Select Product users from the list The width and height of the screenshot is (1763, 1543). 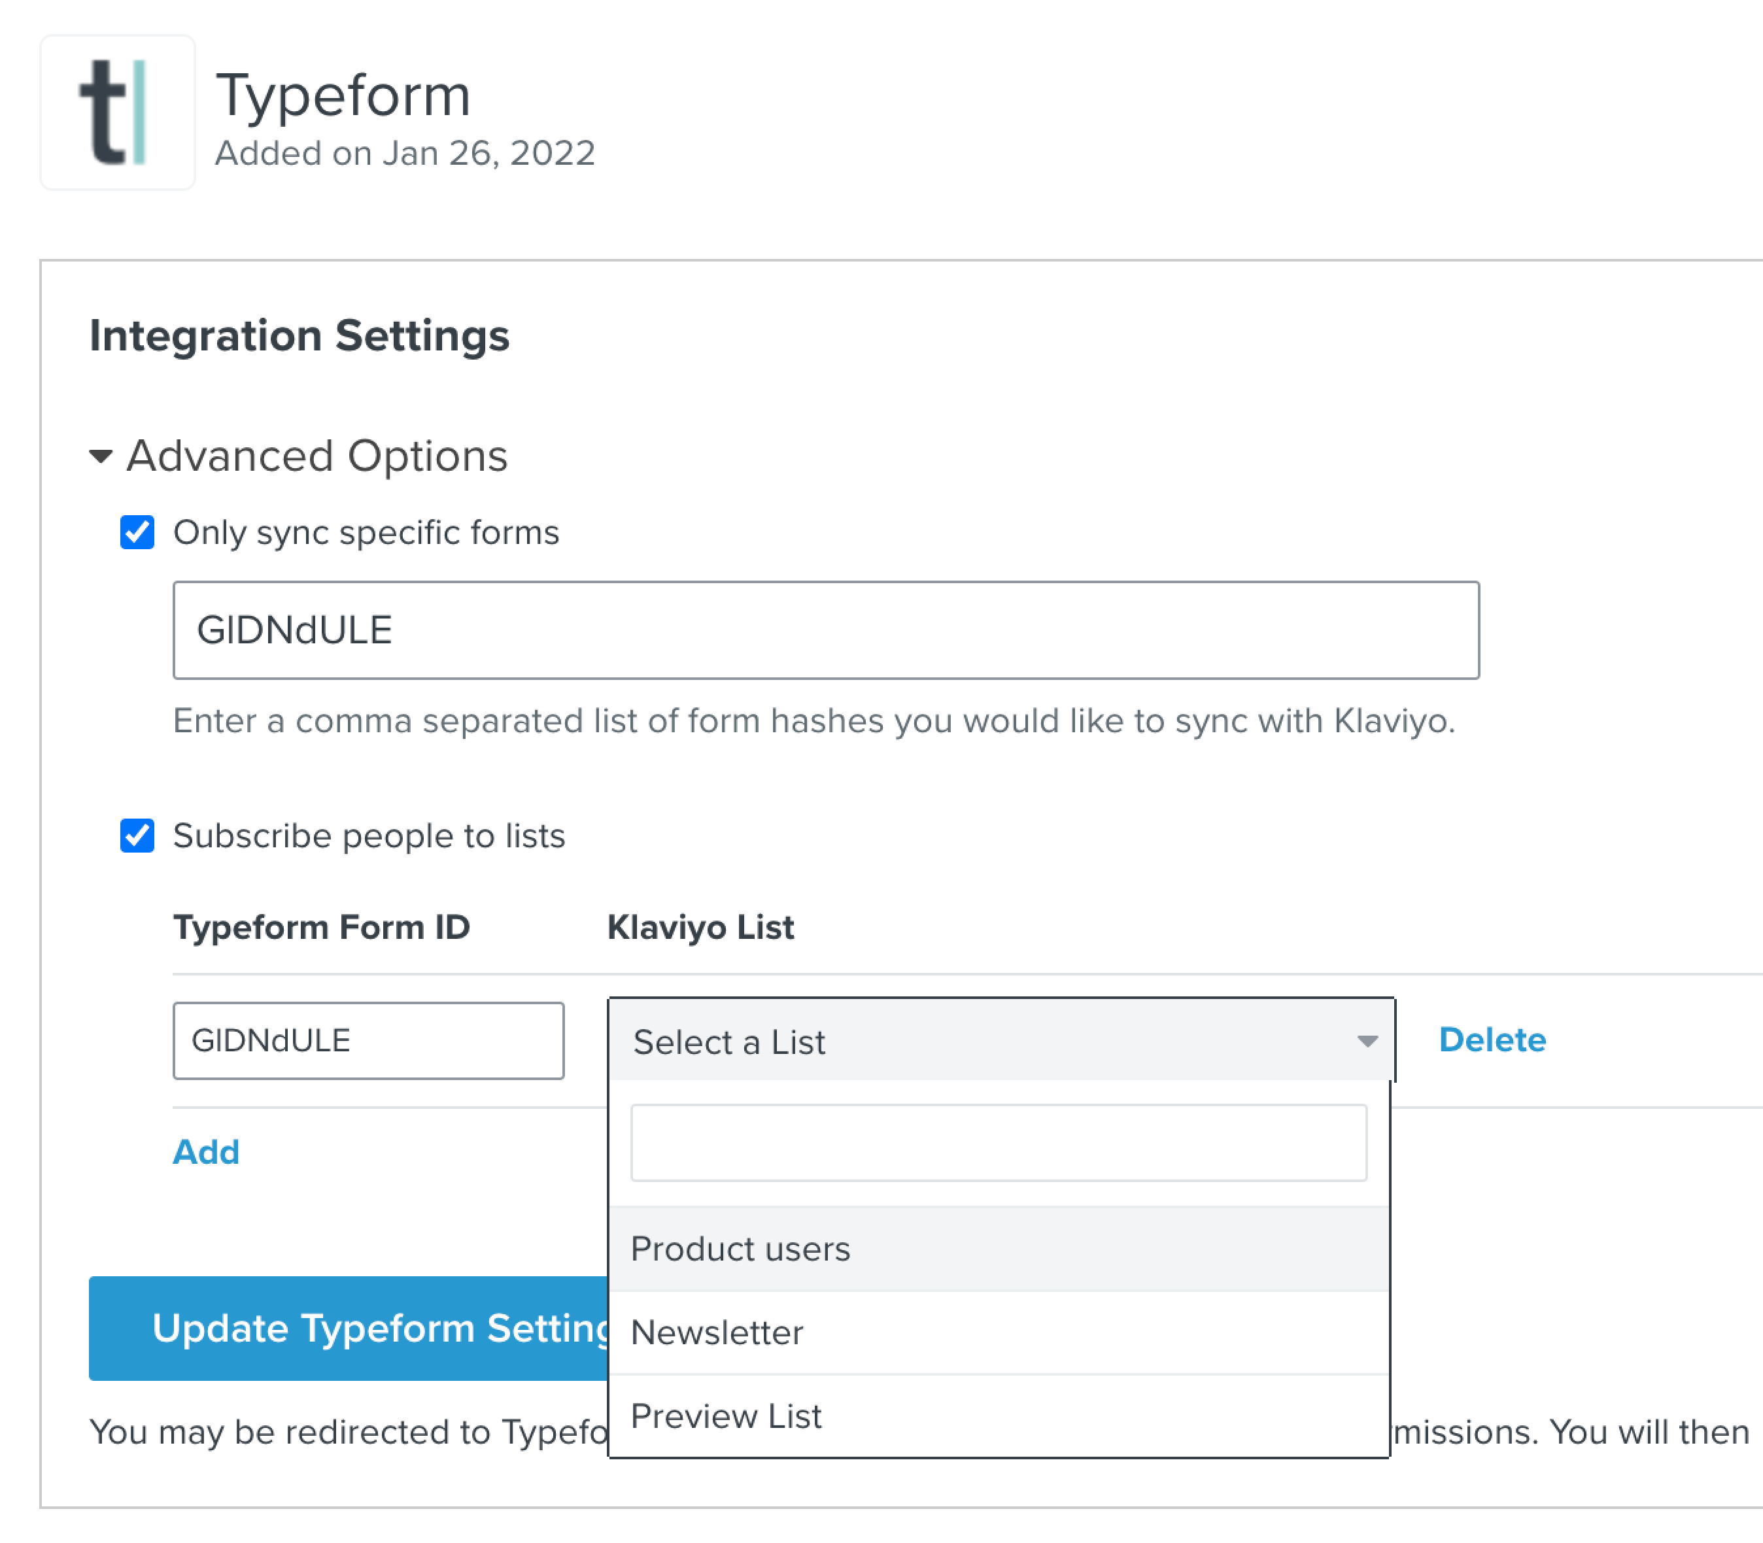(999, 1249)
